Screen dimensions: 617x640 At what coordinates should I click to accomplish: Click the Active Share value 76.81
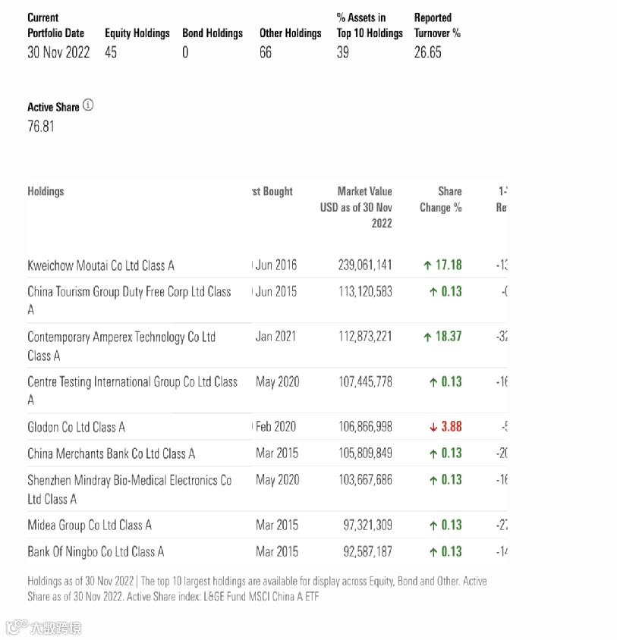(x=41, y=126)
